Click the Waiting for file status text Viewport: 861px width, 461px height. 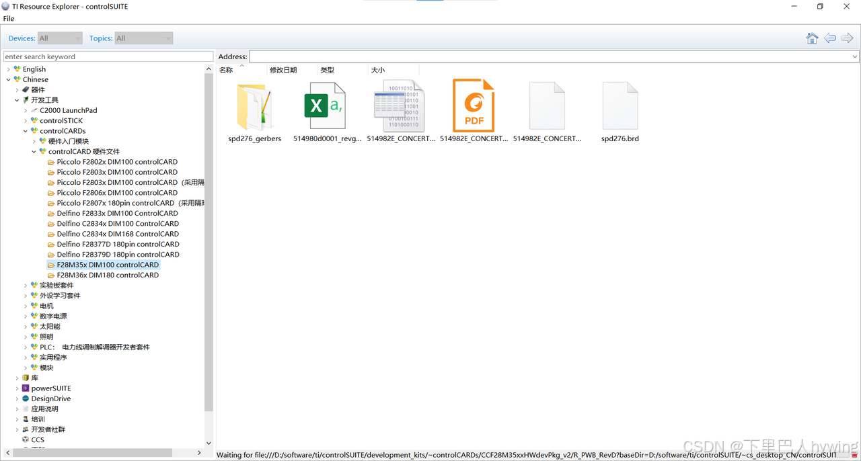pyautogui.click(x=526, y=455)
